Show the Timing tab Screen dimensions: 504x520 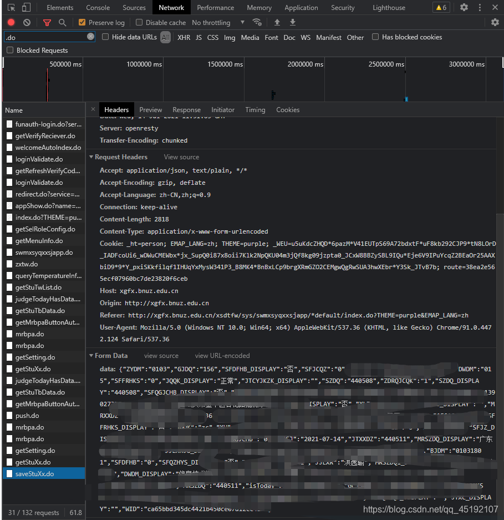coord(255,110)
